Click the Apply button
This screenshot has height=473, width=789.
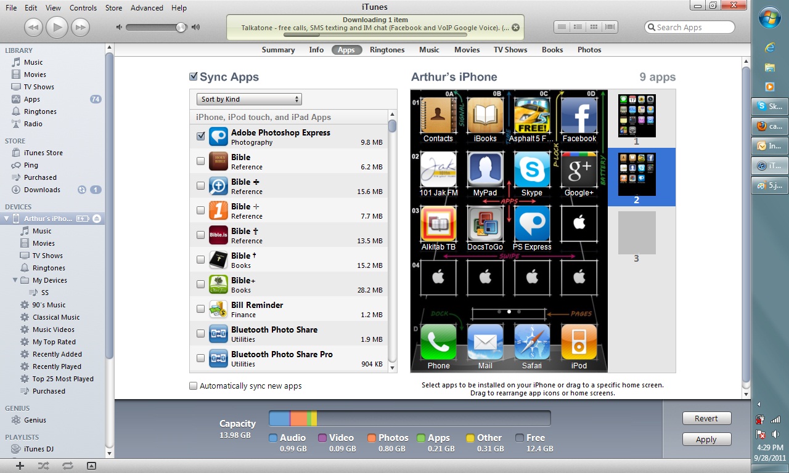(706, 439)
